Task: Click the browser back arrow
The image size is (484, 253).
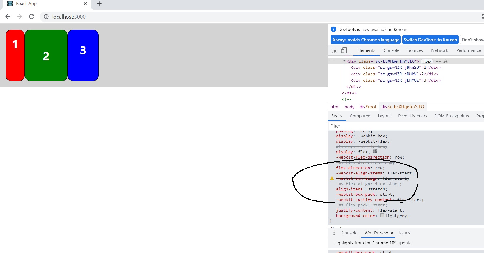Action: pos(8,17)
